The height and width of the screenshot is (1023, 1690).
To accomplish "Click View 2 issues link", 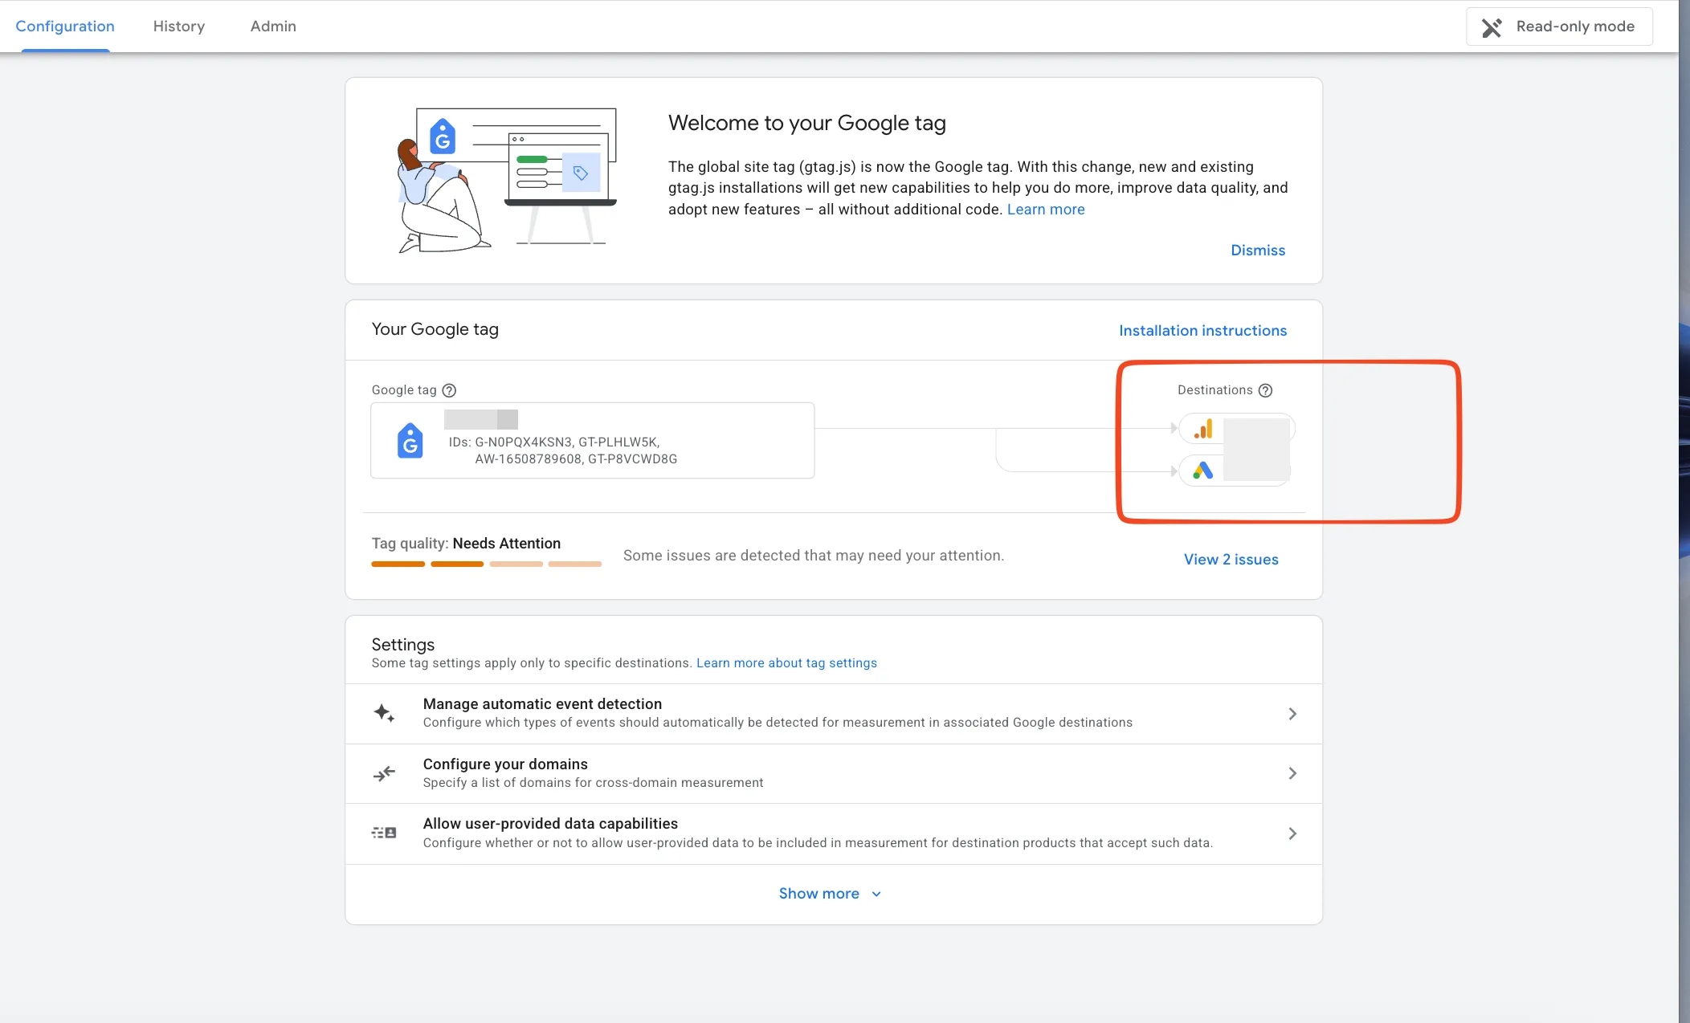I will pos(1231,560).
